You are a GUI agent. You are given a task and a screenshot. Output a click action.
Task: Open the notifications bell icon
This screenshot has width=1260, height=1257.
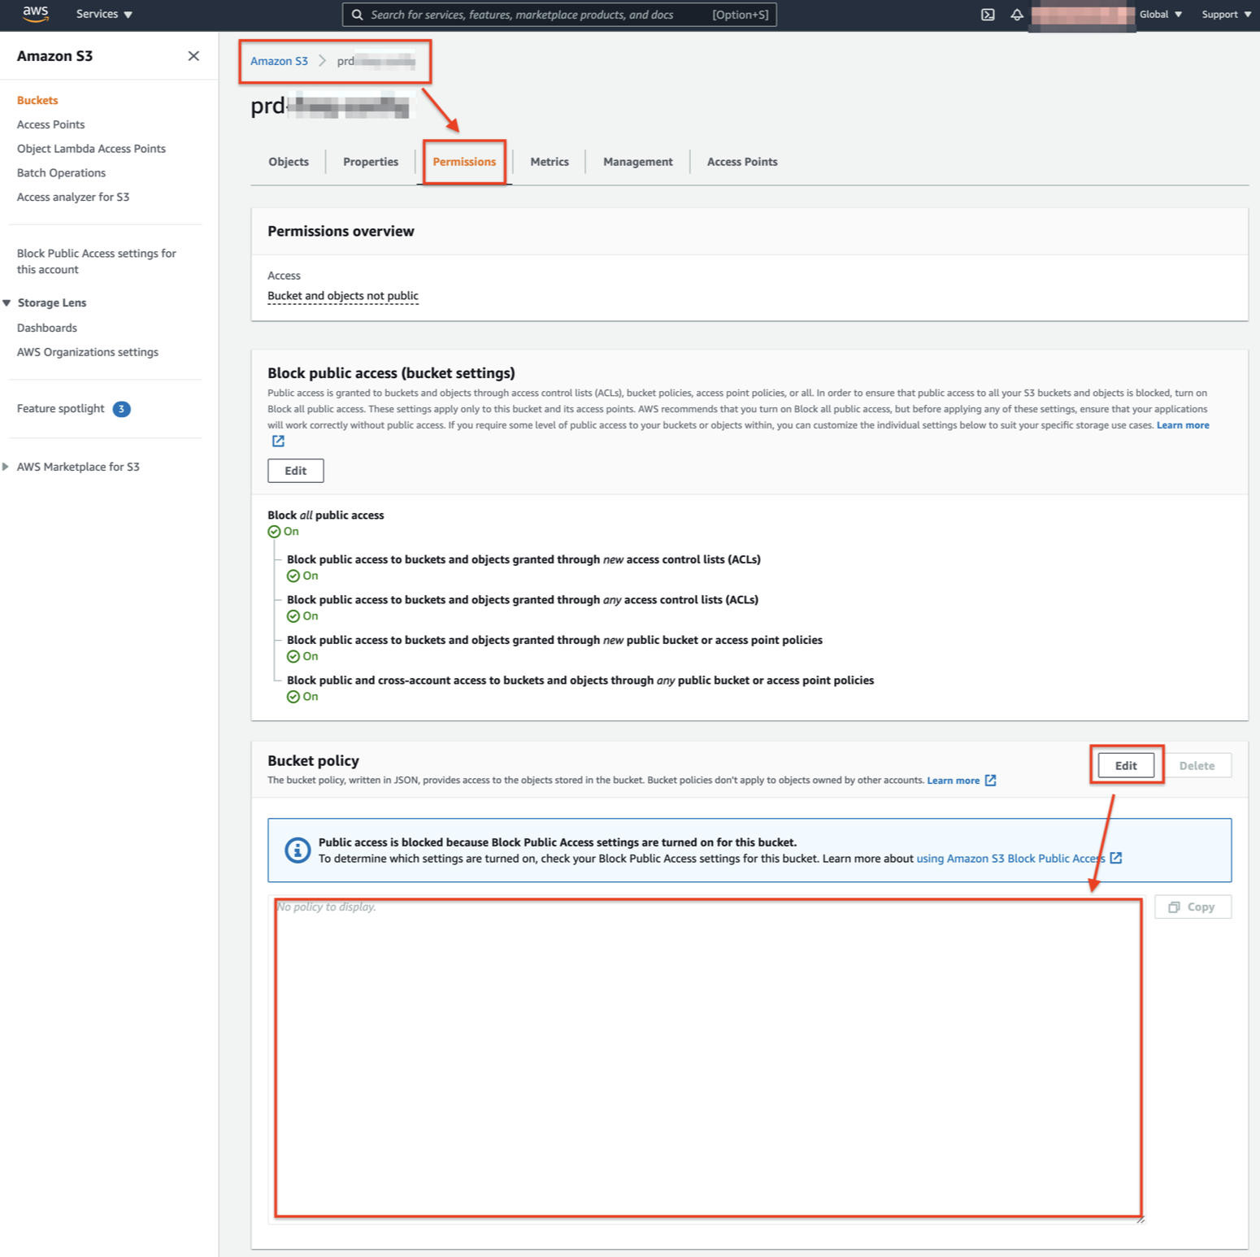[1016, 15]
